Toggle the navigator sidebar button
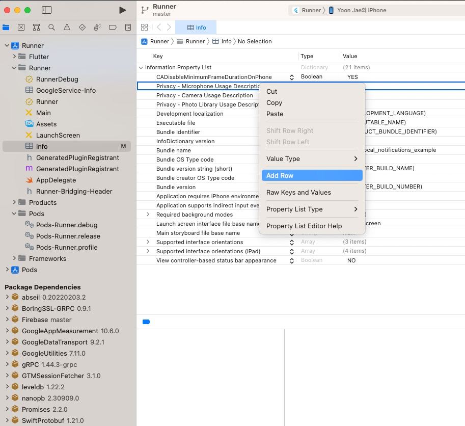This screenshot has height=426, width=465. coord(46,10)
